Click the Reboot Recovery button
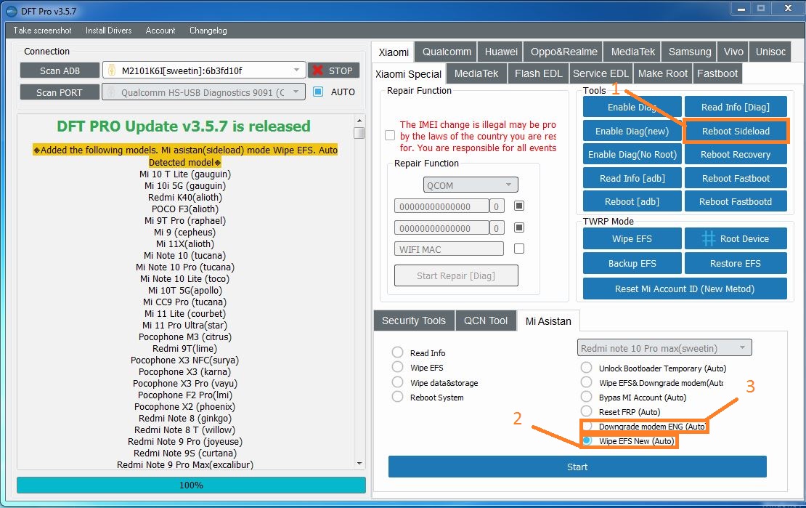This screenshot has height=508, width=806. pyautogui.click(x=736, y=154)
